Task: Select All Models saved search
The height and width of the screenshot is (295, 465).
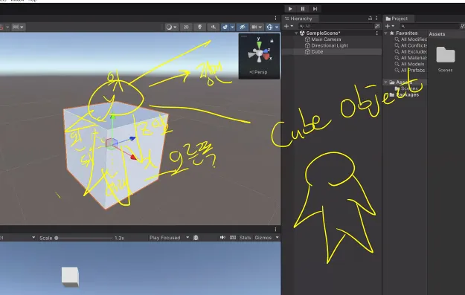Action: [x=412, y=64]
